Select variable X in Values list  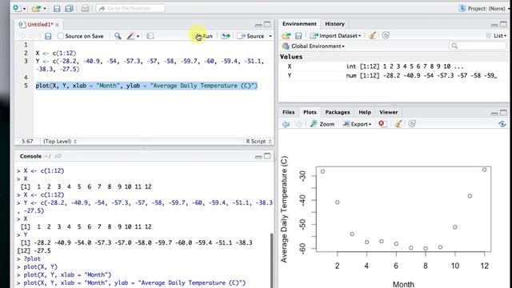pos(394,66)
